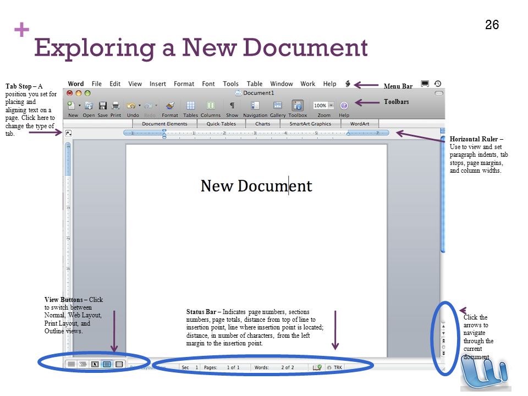The width and height of the screenshot is (528, 396).
Task: Switch to Outline view button
Action: pyautogui.click(x=83, y=364)
